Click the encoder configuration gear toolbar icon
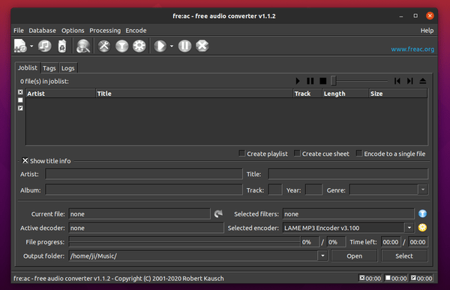Image resolution: width=450 pixels, height=290 pixels. click(x=139, y=46)
